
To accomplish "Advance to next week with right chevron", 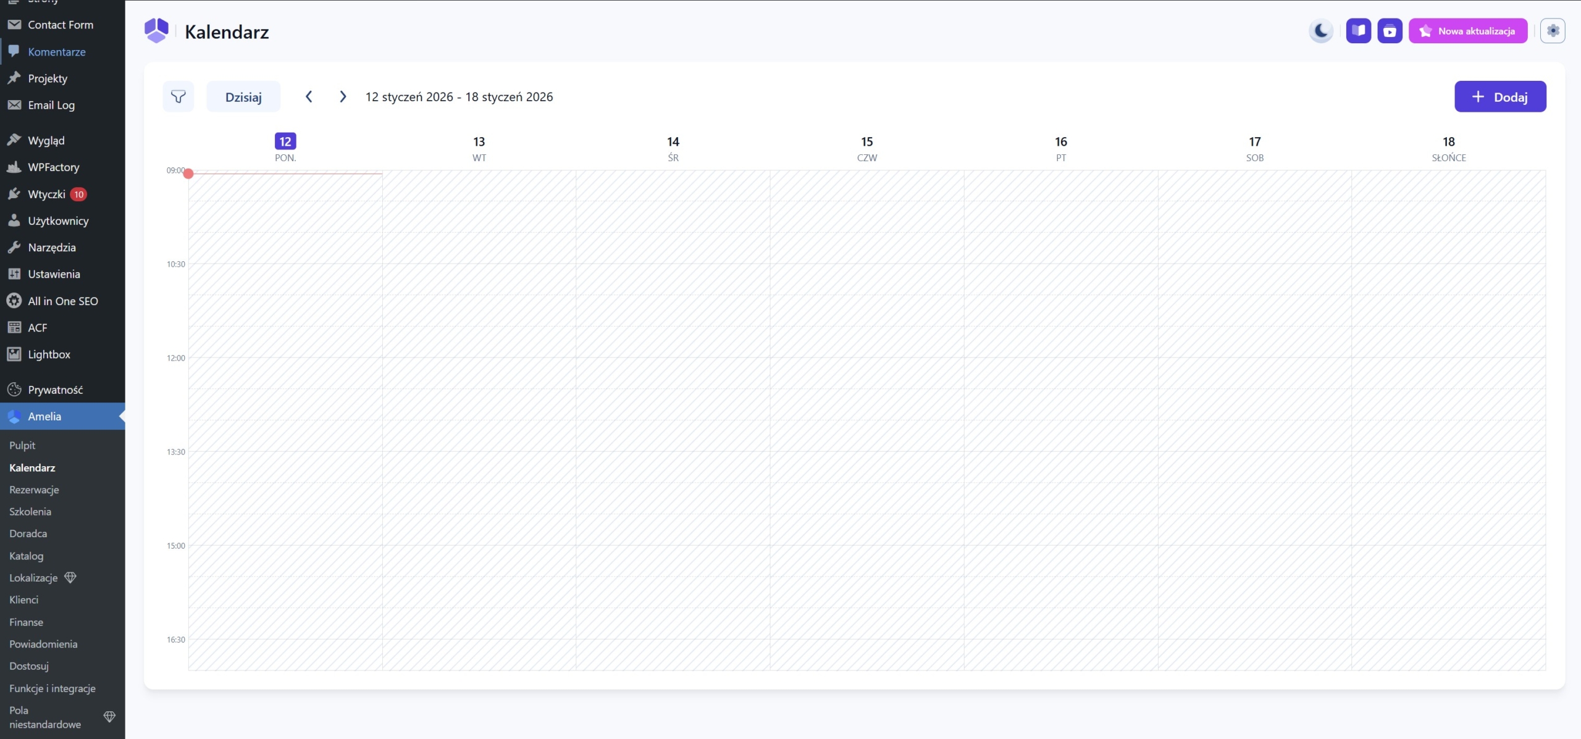I will [x=343, y=96].
